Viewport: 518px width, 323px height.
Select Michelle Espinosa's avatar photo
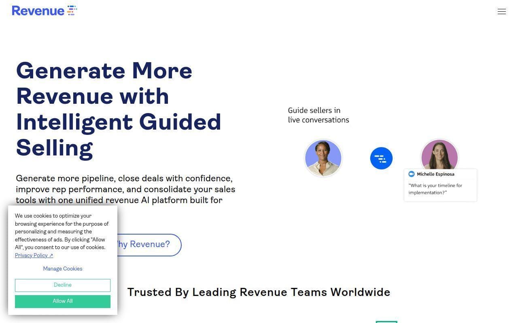click(x=439, y=155)
